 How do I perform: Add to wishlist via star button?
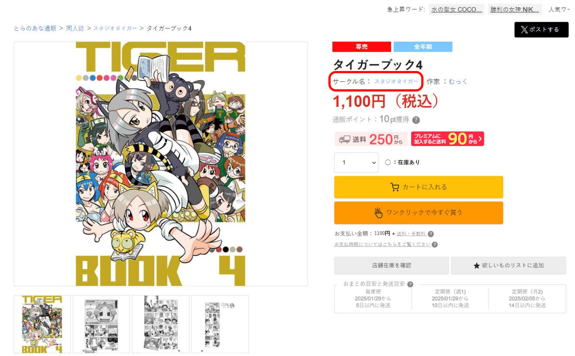click(x=508, y=266)
